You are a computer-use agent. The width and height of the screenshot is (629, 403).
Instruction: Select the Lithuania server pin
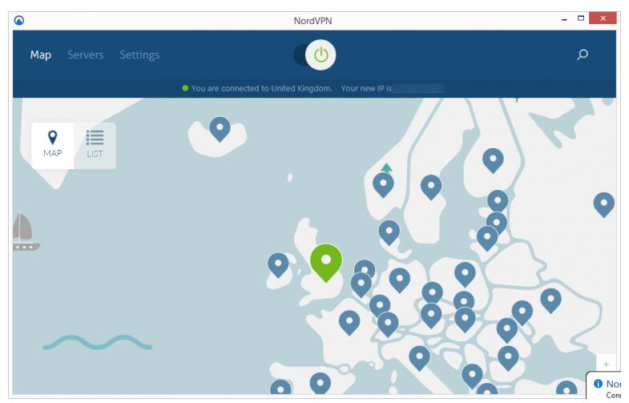487,238
